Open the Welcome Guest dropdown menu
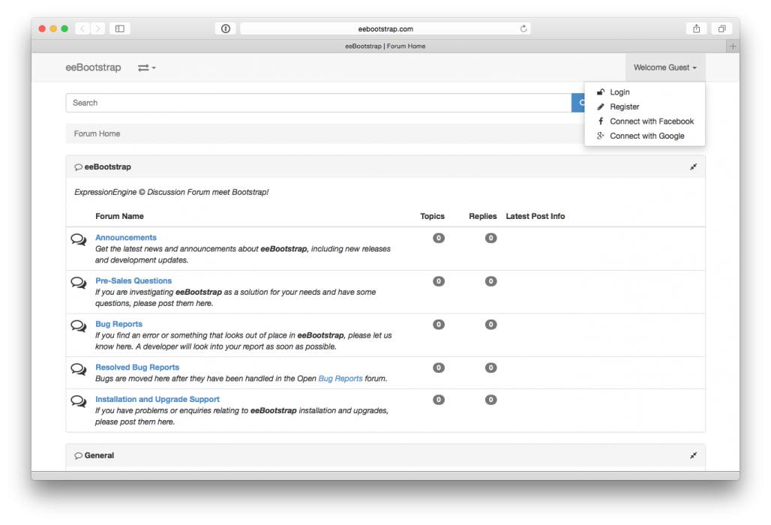 point(664,67)
